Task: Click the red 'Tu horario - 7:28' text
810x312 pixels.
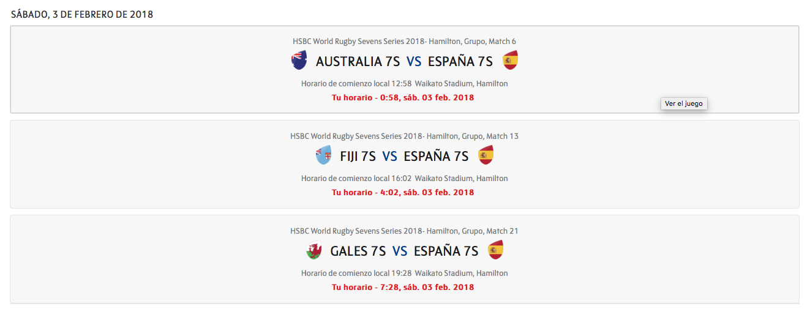Action: [x=403, y=287]
